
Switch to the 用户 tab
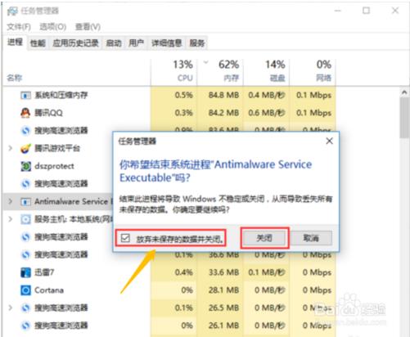(136, 43)
